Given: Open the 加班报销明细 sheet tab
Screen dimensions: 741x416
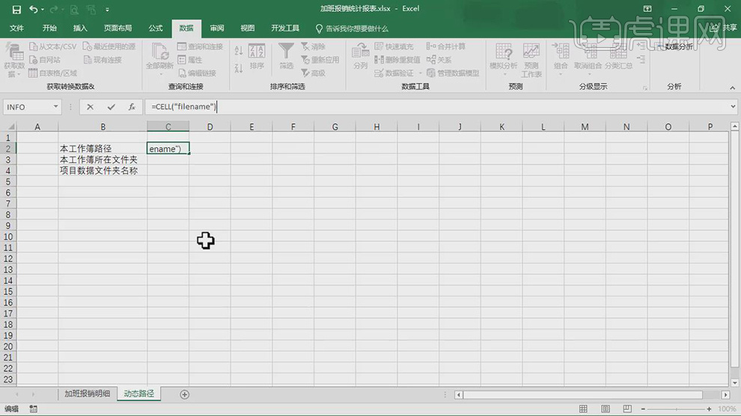Looking at the screenshot, I should click(88, 394).
